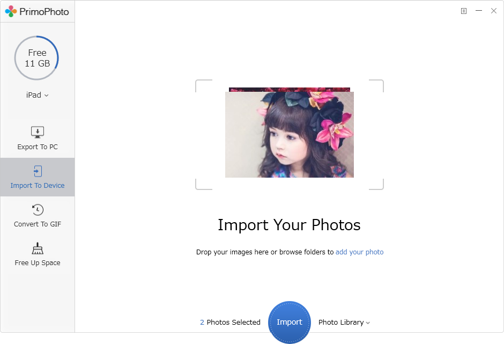Select the Export To PC label
This screenshot has height=344, width=504.
click(x=38, y=147)
